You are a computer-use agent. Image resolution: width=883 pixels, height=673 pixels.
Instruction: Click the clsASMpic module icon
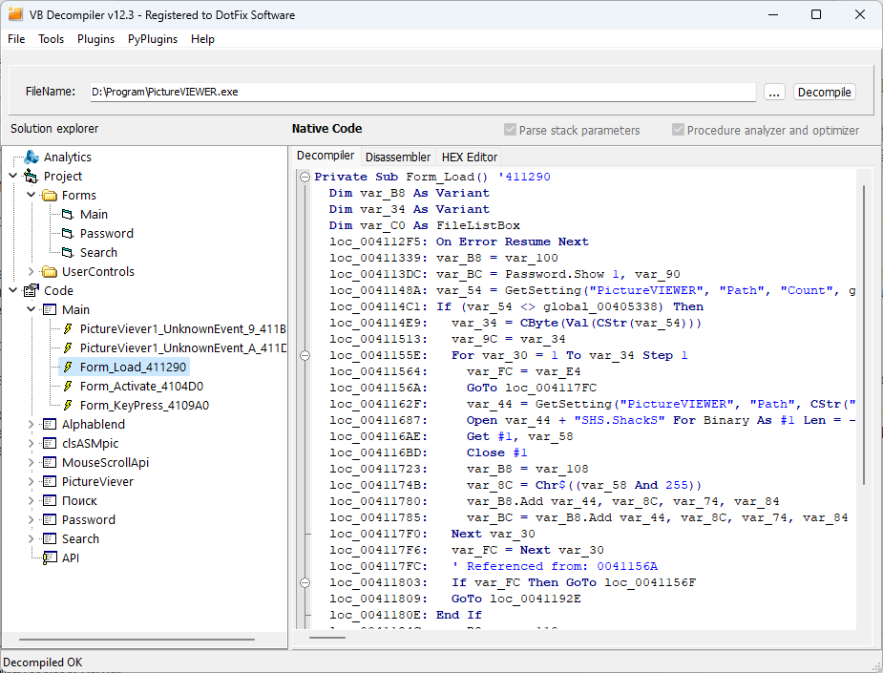point(50,443)
